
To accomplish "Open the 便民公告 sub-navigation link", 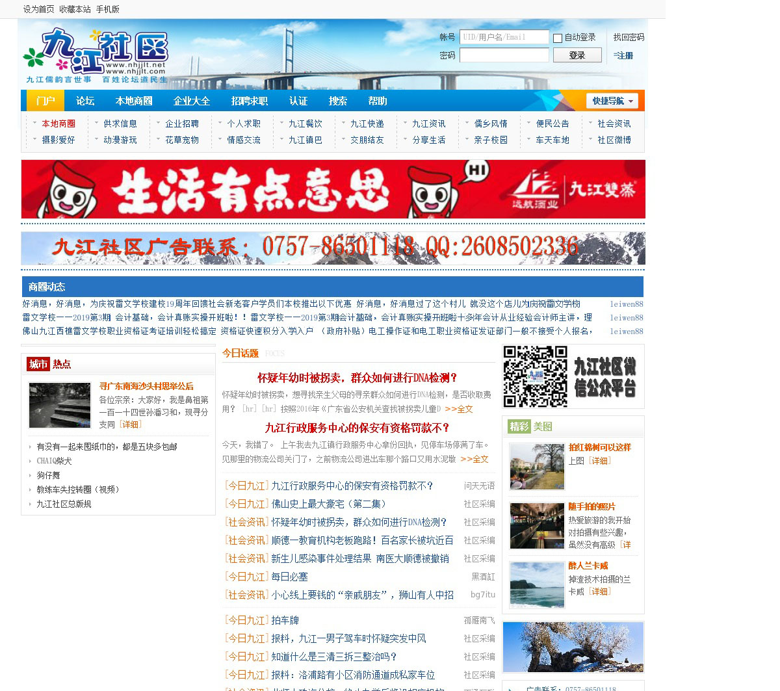I will click(552, 124).
